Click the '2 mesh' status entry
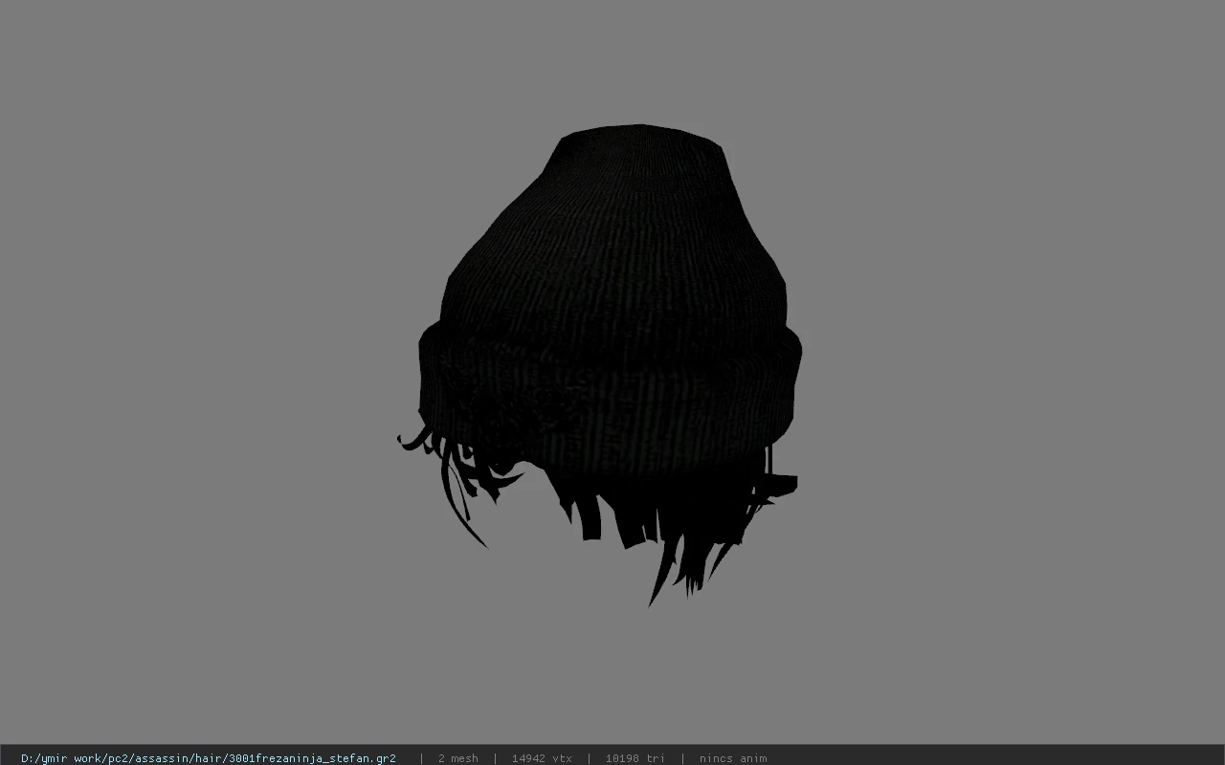 (x=457, y=758)
